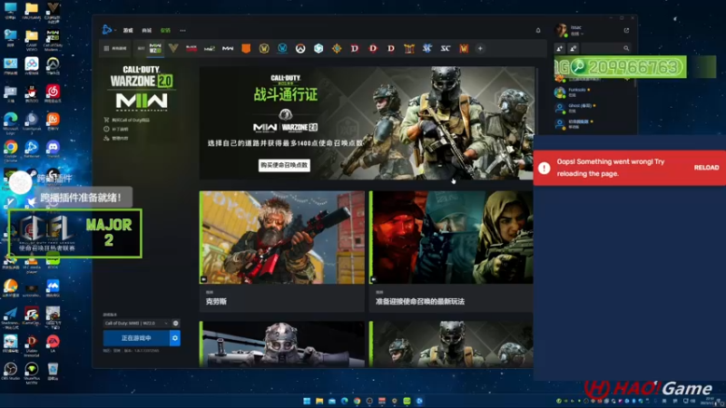The height and width of the screenshot is (408, 726).
Task: Select the Black Ops 4 orange icon
Action: coord(246,48)
